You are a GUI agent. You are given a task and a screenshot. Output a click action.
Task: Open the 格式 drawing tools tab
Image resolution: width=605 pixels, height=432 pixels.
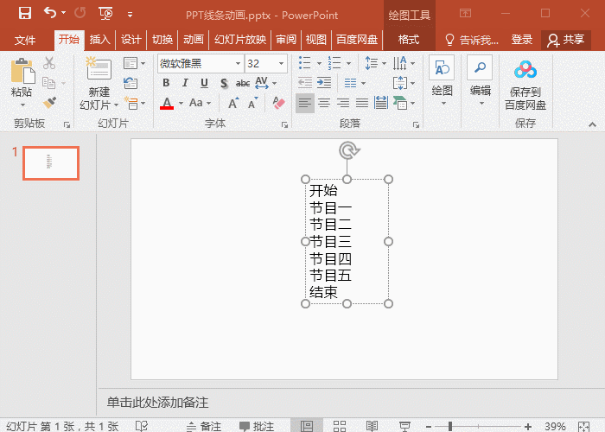point(409,40)
